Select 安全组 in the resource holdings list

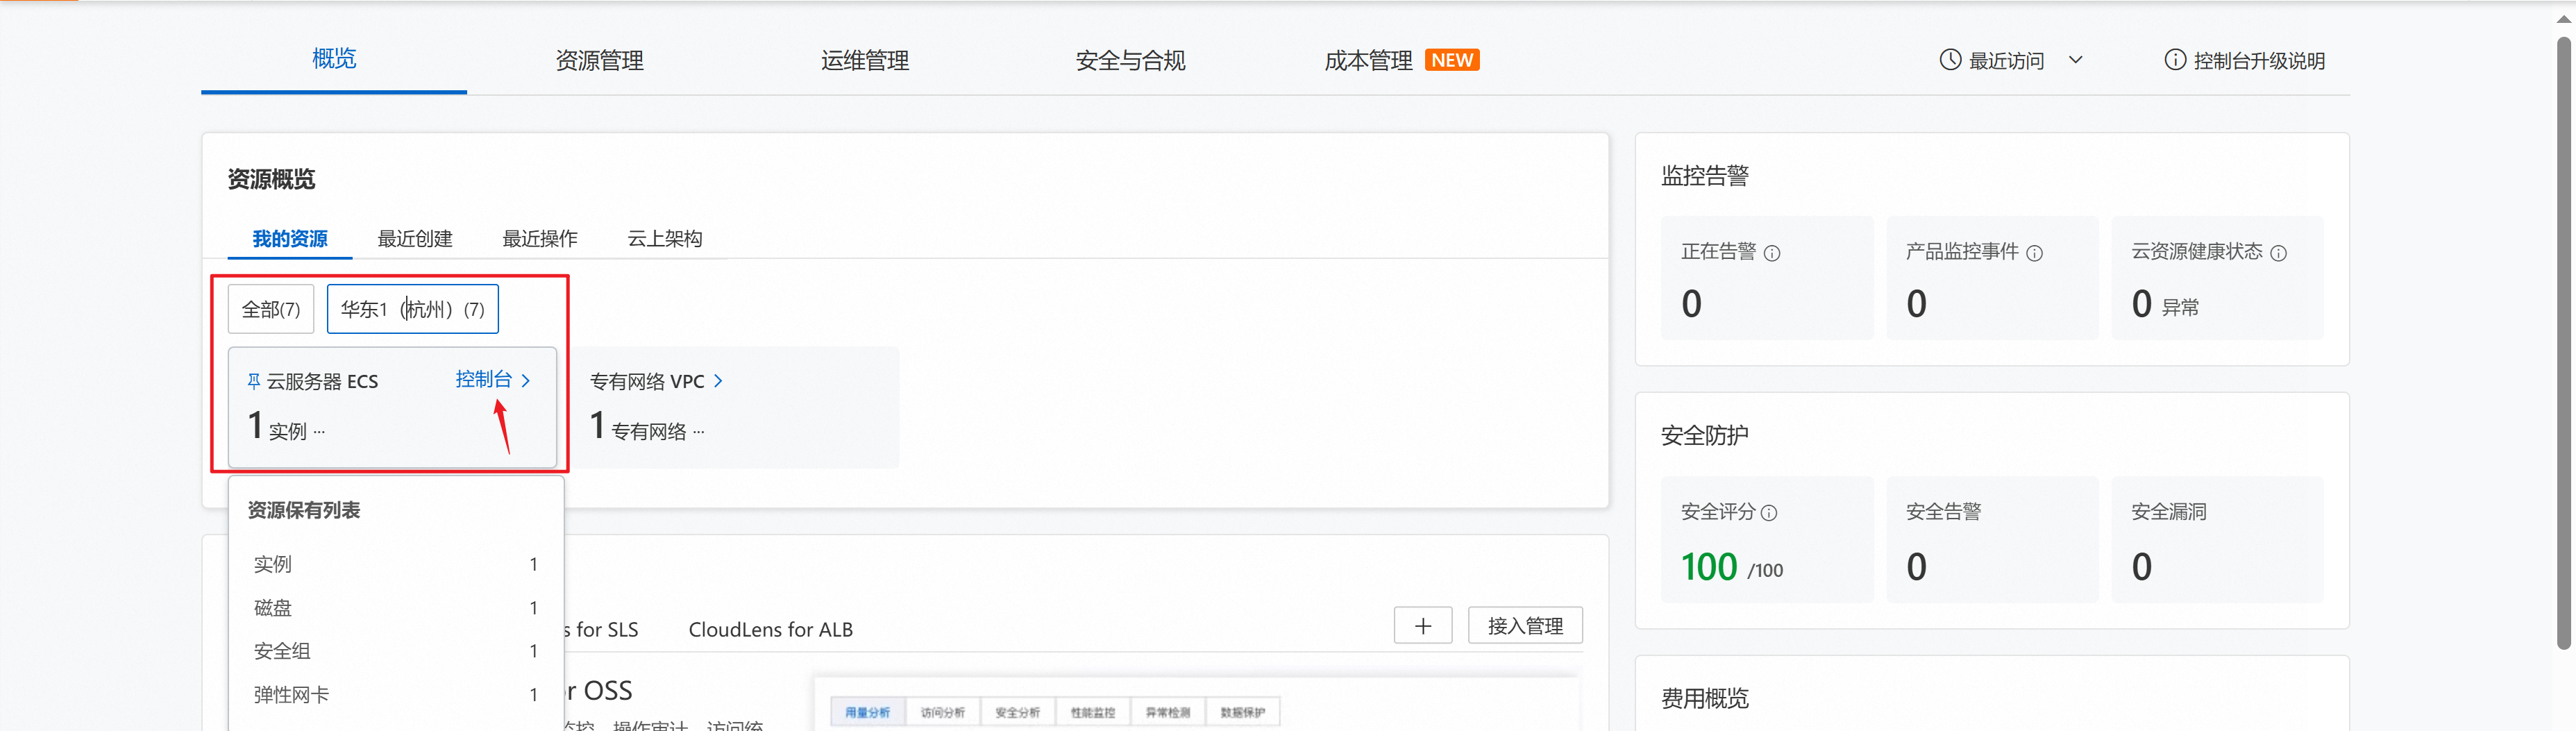pos(282,651)
